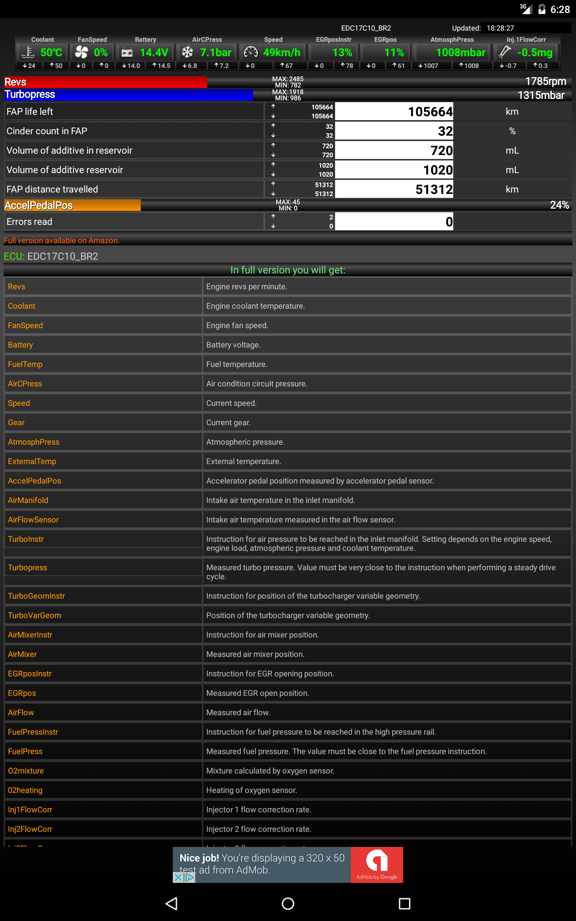Screen dimensions: 576x921
Task: Tap the EGRposInstr 13% gauge
Action: (334, 52)
